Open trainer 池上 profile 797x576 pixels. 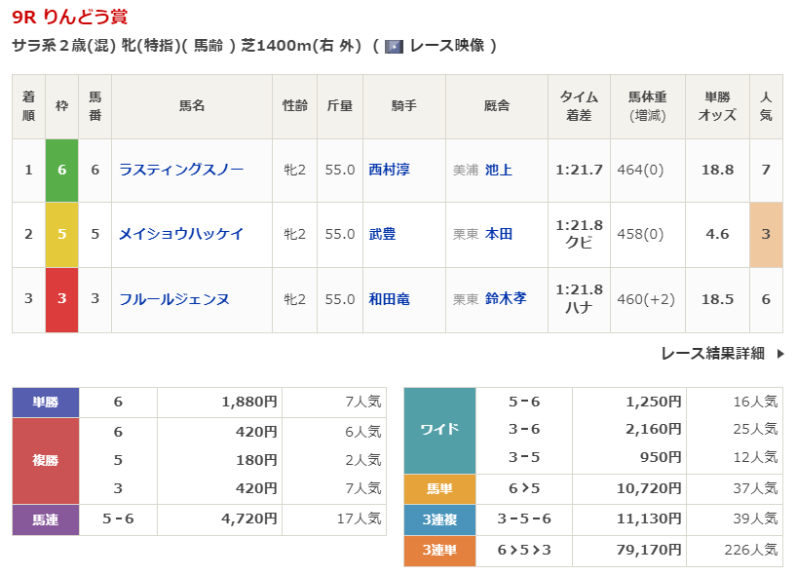[499, 170]
